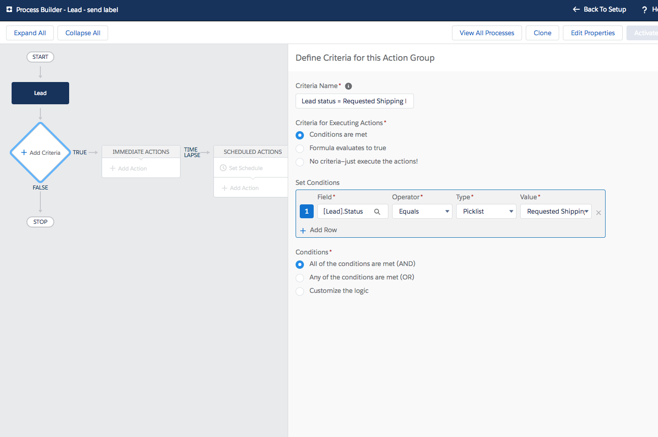658x437 pixels.
Task: Click plus icon in Add Criteria diamond
Action: pyautogui.click(x=24, y=152)
